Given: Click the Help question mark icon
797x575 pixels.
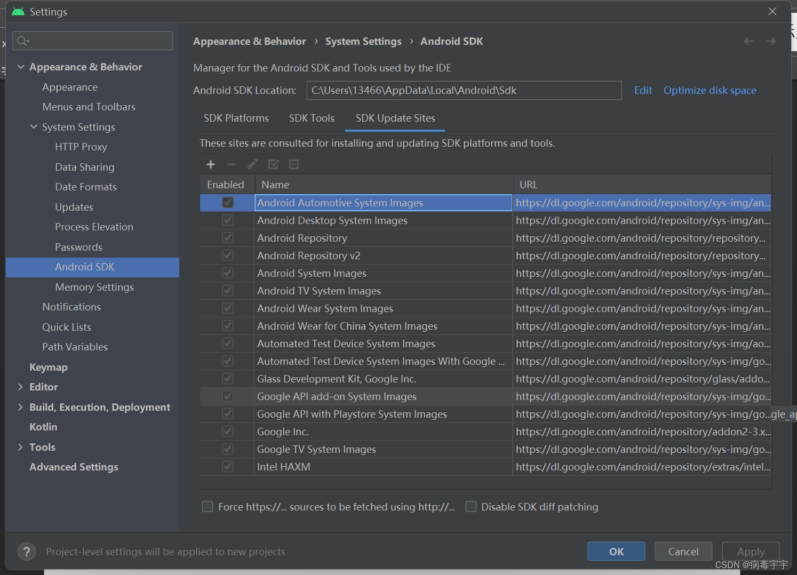Looking at the screenshot, I should pos(27,552).
